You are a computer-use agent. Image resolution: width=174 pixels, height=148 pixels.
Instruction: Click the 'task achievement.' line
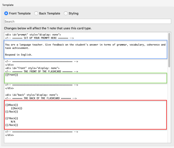[x=17, y=48]
